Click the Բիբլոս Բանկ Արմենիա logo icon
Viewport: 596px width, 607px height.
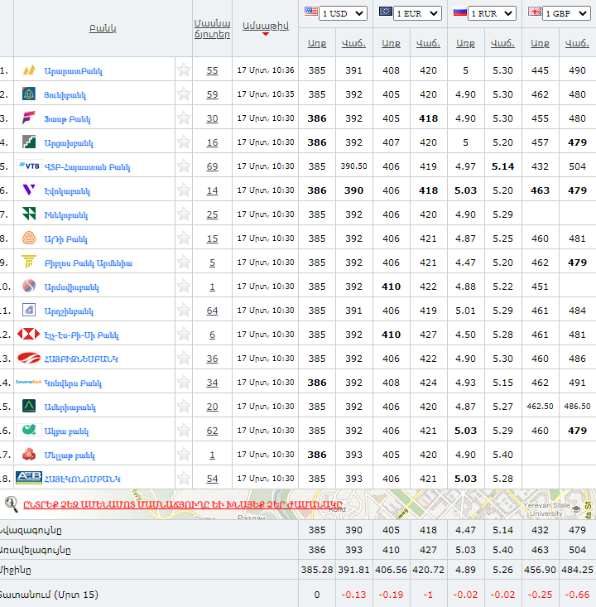[29, 262]
